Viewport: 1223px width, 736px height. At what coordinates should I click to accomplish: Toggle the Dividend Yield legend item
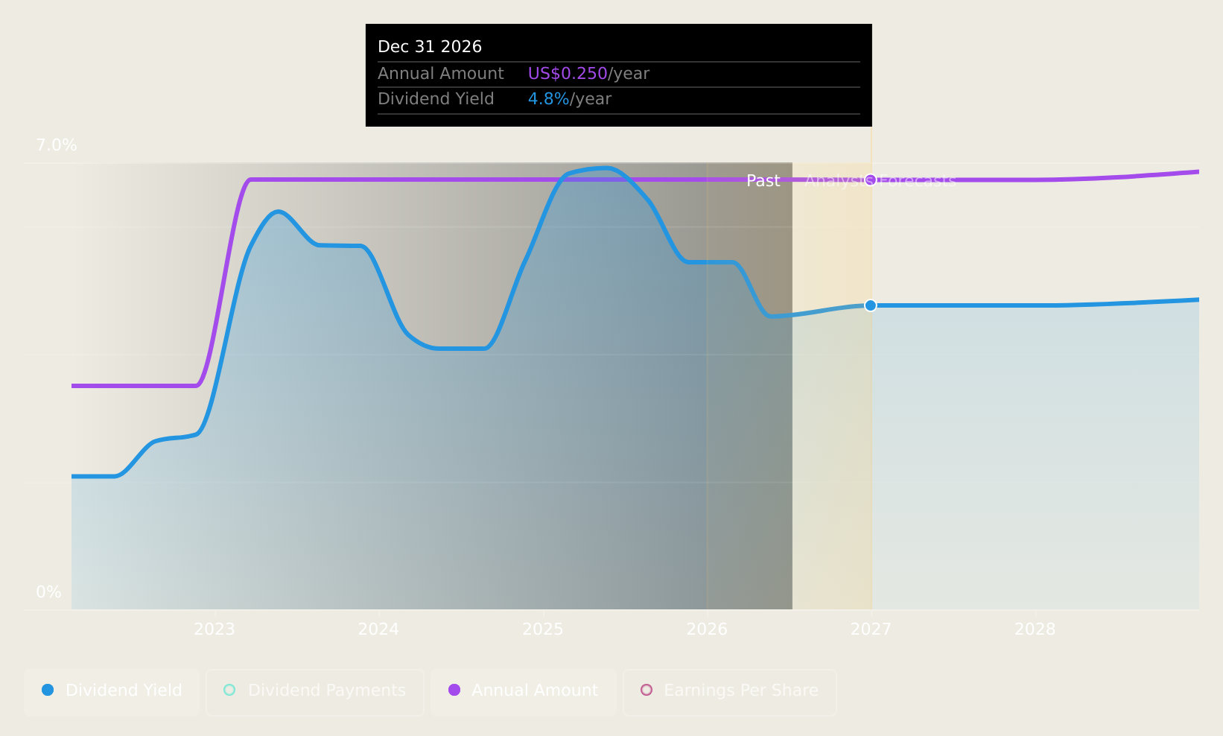112,692
